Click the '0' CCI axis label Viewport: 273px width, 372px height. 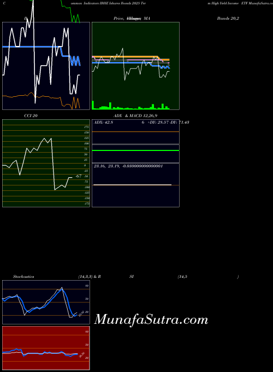85,165
